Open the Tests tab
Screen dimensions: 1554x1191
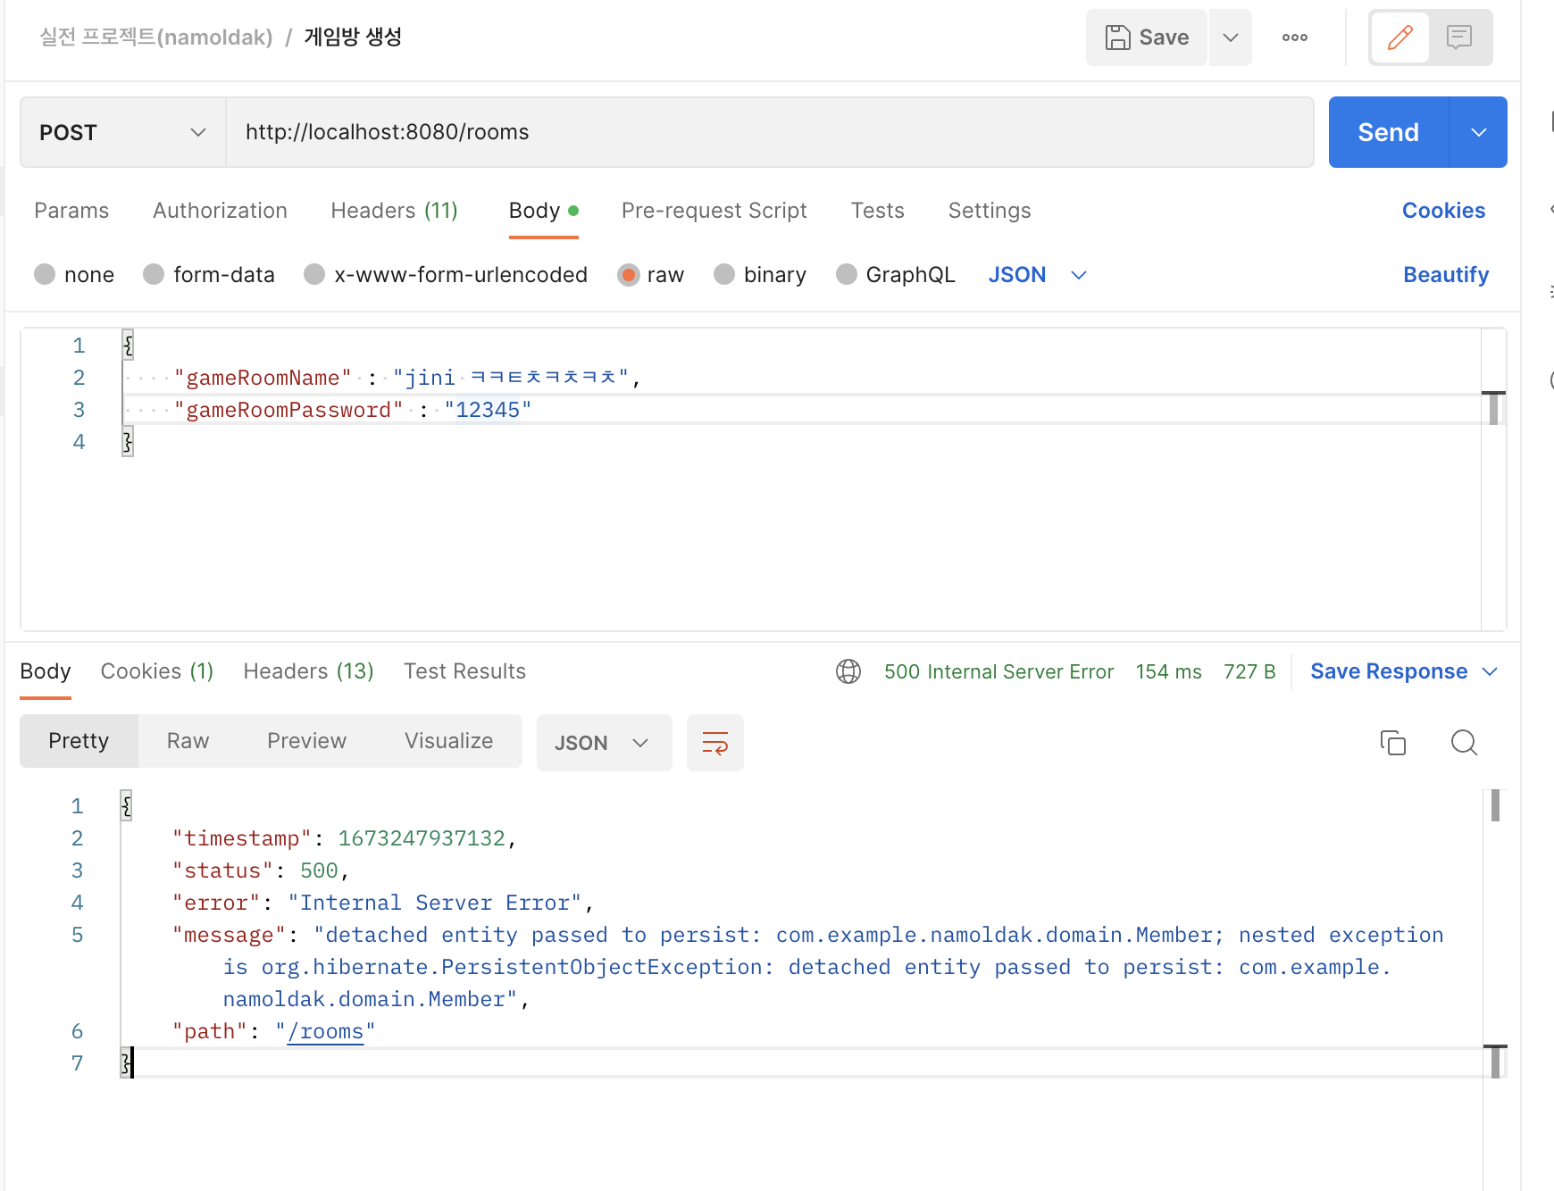click(x=877, y=211)
